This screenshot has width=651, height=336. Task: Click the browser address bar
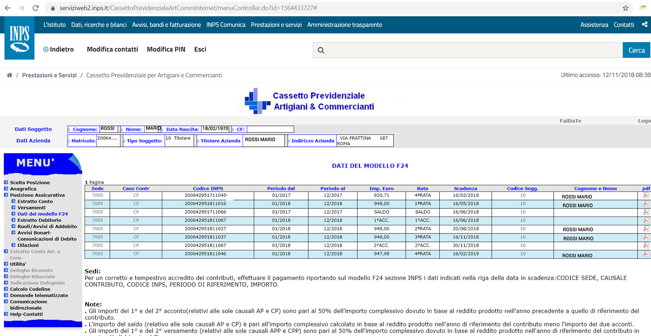(339, 8)
